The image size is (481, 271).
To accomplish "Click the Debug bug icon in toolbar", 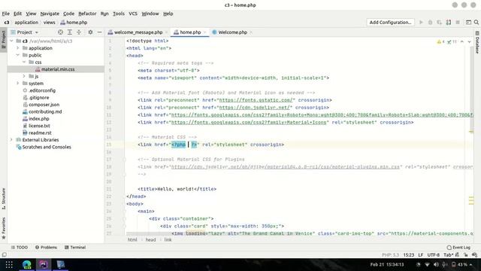I will coord(430,23).
